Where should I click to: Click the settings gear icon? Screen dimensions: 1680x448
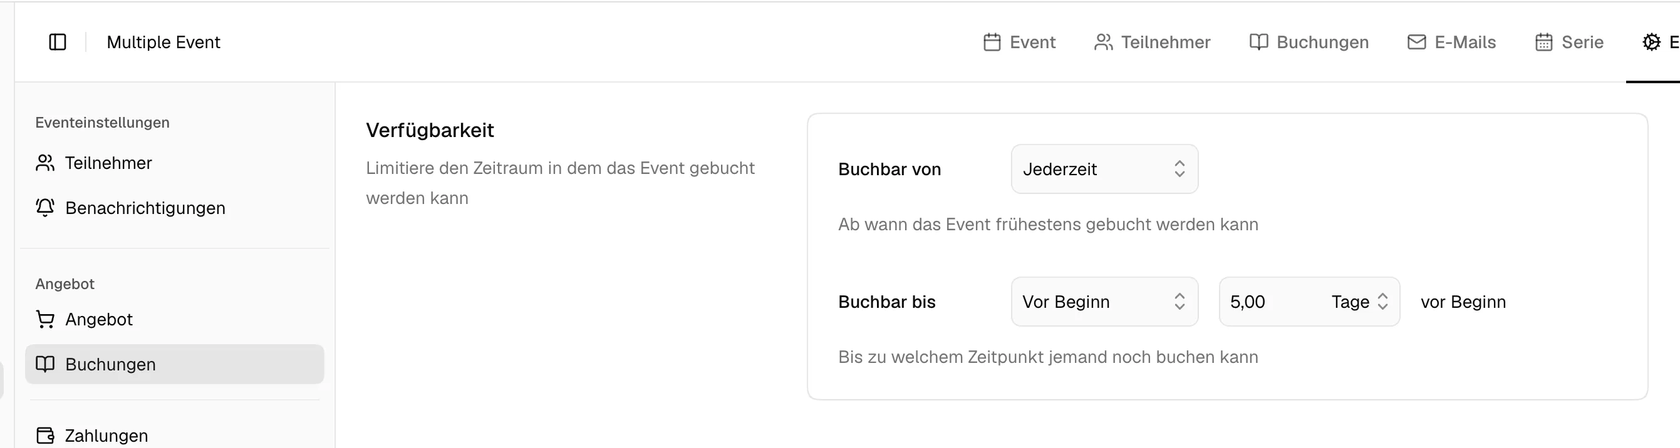1651,43
